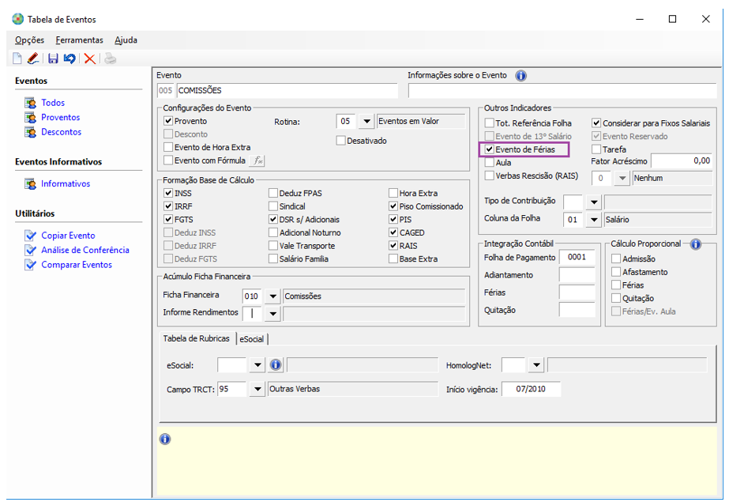Click the formula fx icon
Screen dimensions: 729x502
[x=258, y=160]
